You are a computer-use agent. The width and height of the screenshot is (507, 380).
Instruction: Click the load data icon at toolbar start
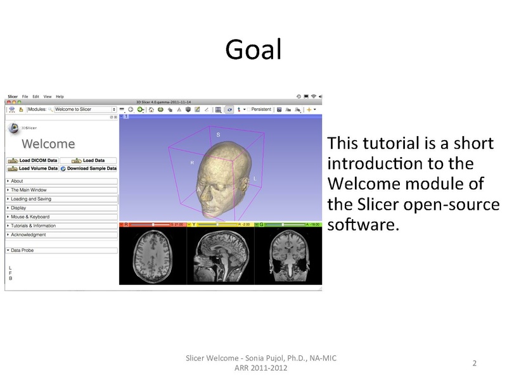11,110
